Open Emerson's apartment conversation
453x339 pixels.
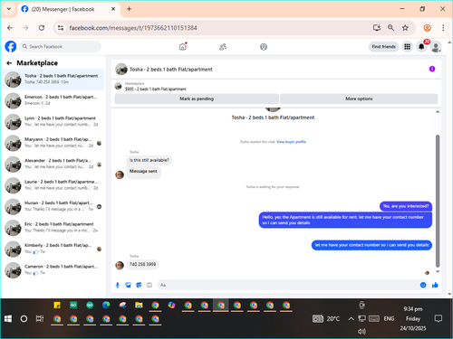(53, 100)
